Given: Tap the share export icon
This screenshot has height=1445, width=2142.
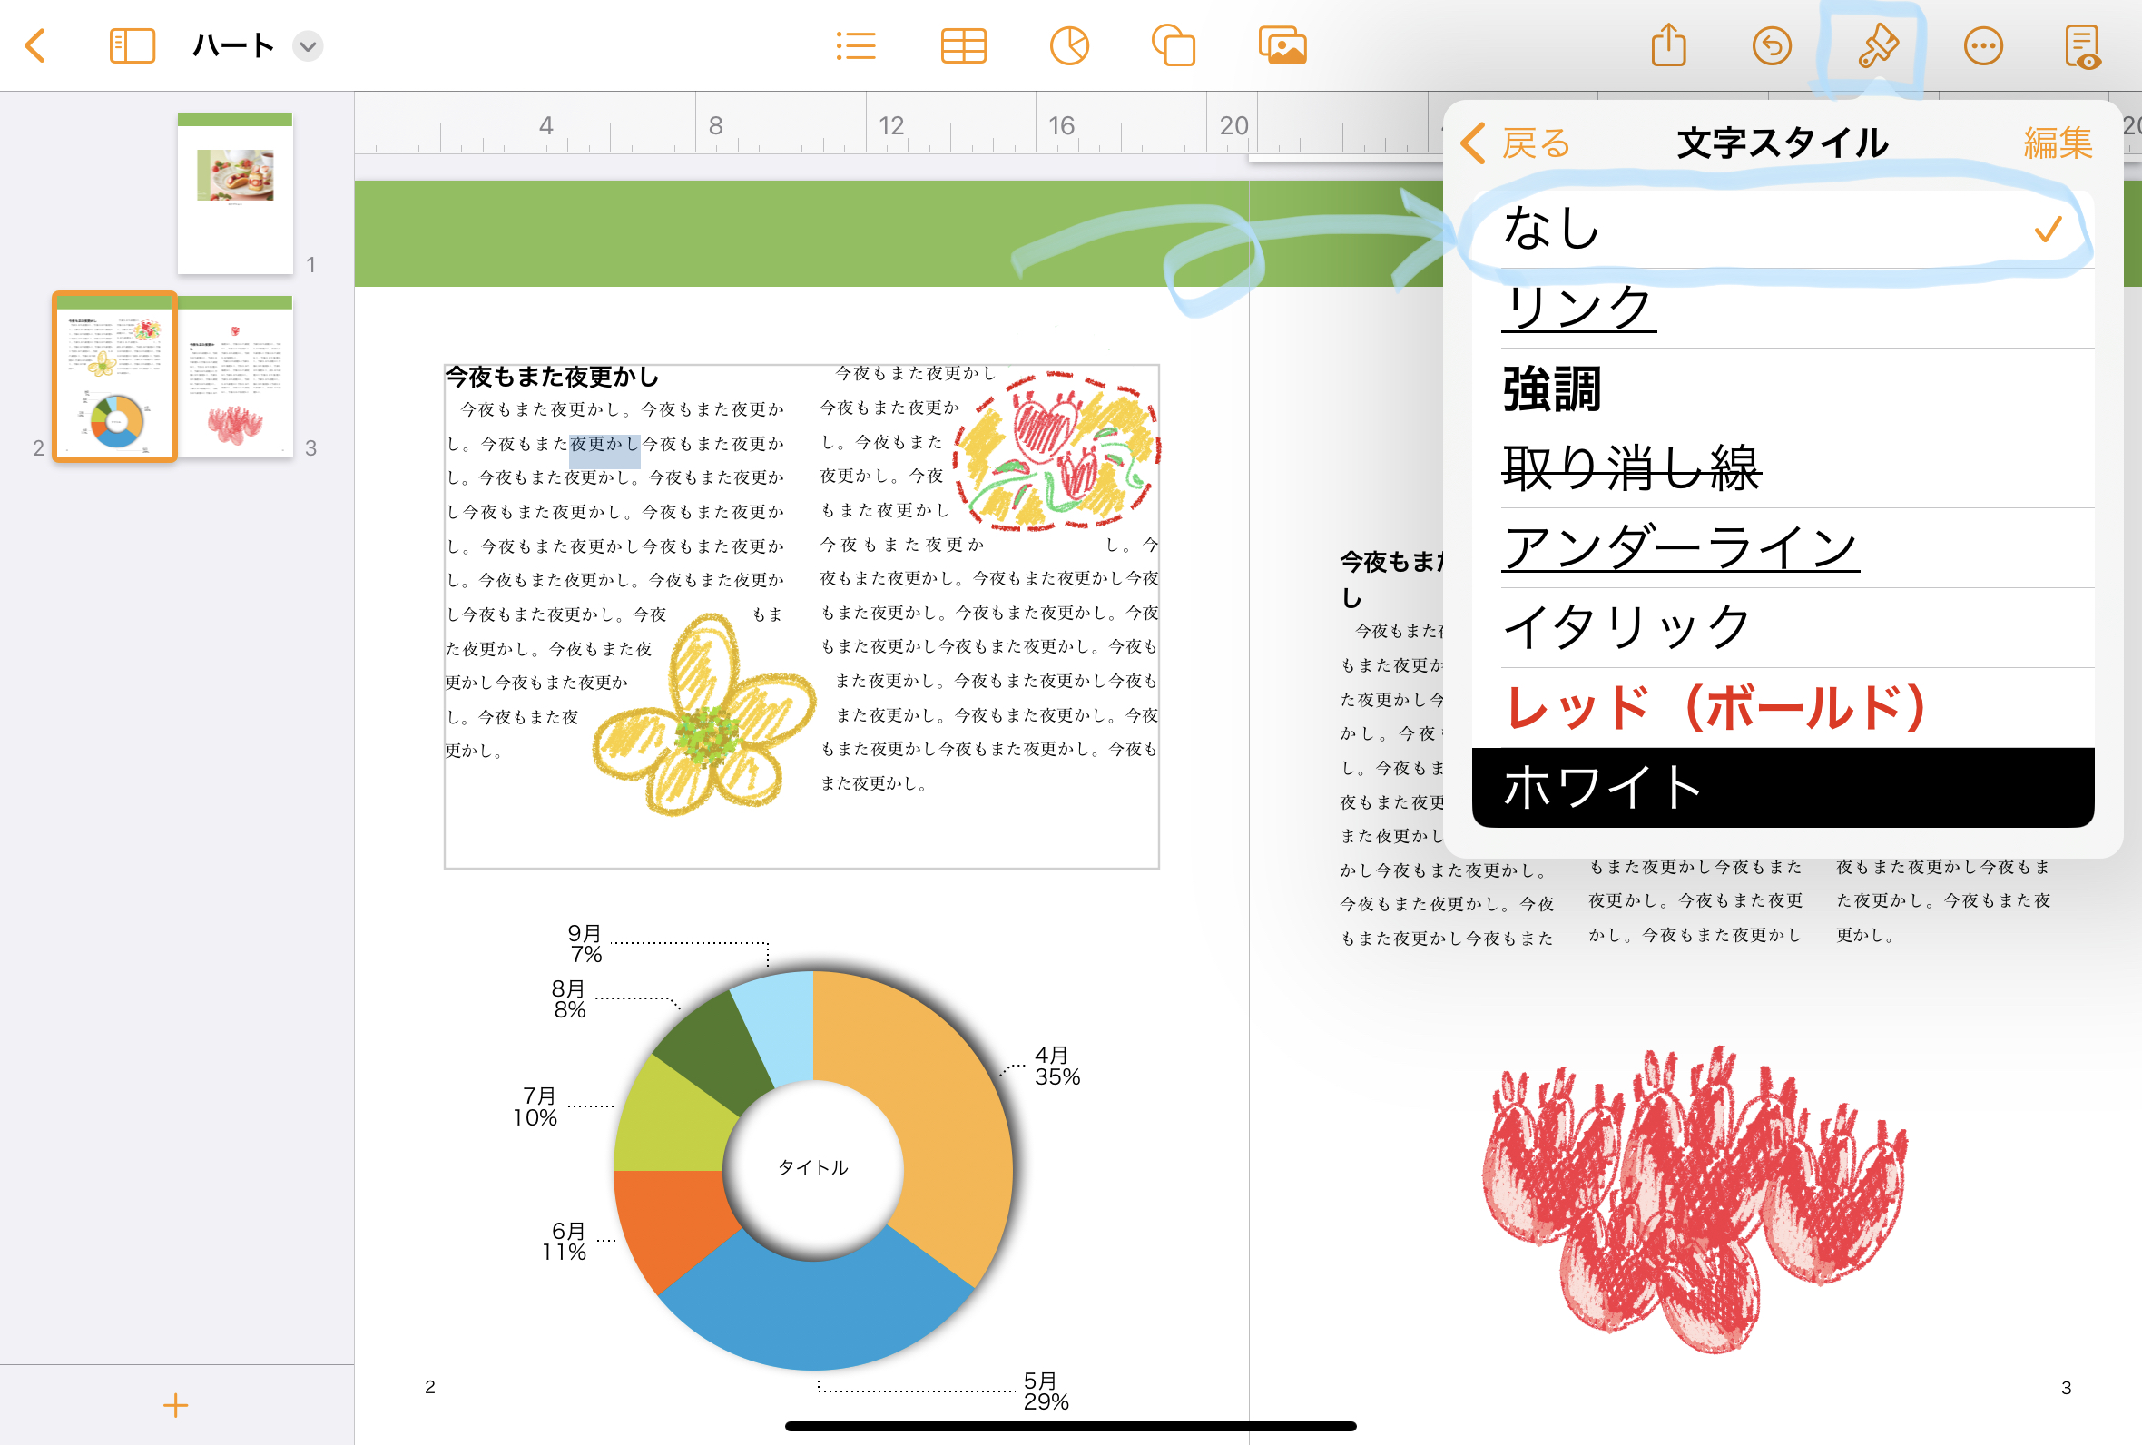Looking at the screenshot, I should pyautogui.click(x=1667, y=45).
